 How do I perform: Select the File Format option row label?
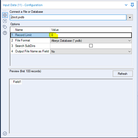click(x=22, y=40)
